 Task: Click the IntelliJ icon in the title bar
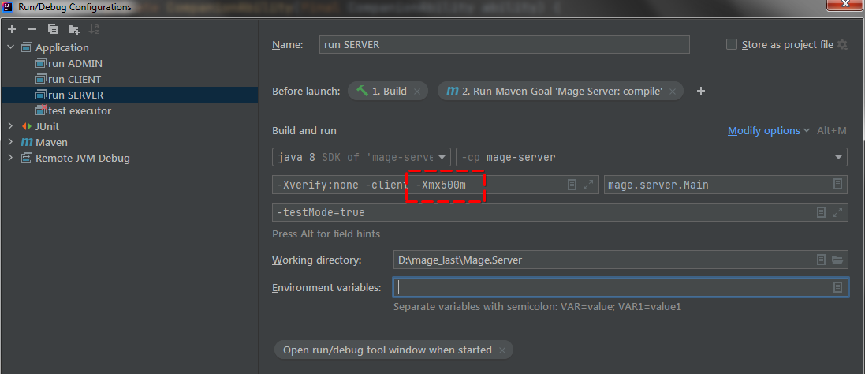pos(8,6)
